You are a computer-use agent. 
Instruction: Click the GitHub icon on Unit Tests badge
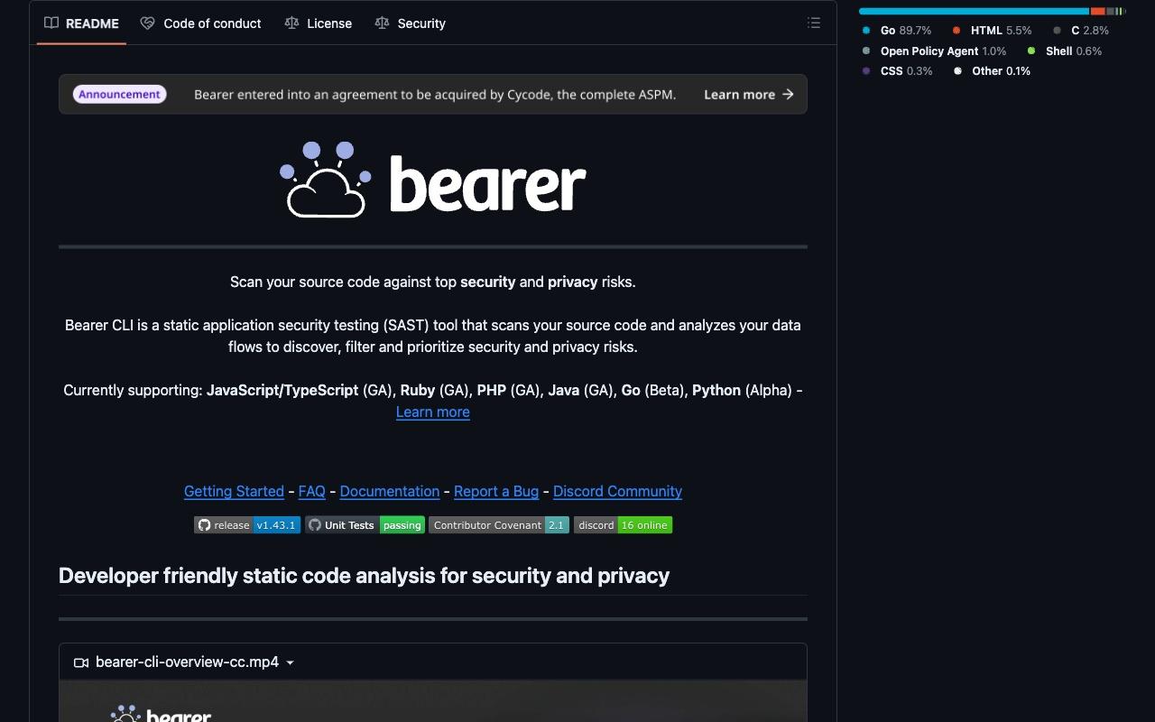315,525
